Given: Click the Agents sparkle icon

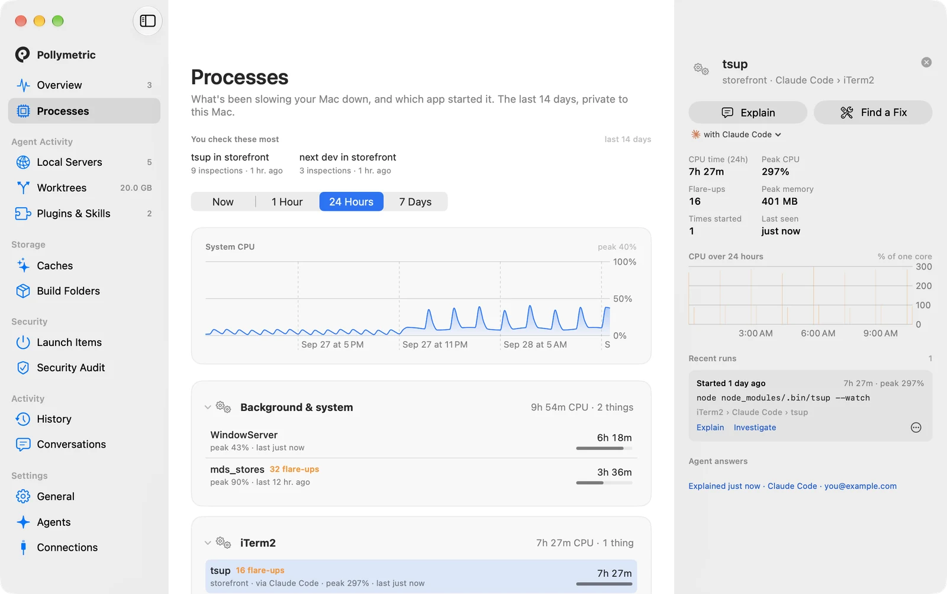Looking at the screenshot, I should coord(23,522).
